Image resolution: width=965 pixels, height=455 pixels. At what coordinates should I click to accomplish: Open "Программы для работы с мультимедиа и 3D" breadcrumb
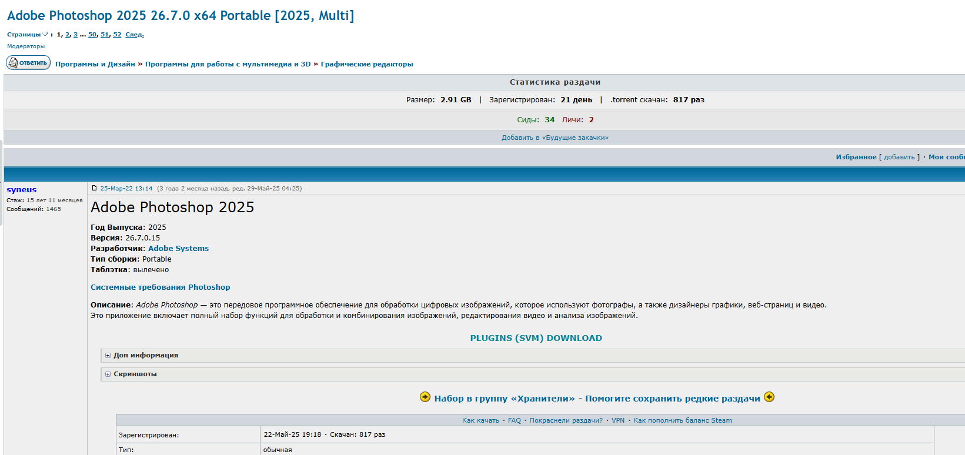pyautogui.click(x=228, y=64)
